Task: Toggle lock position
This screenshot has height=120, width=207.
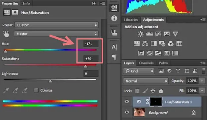Action: [153, 91]
